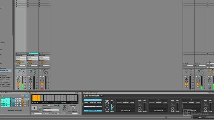Adjust second looper floor knob in quad microlooper

pyautogui.click(x=140, y=109)
